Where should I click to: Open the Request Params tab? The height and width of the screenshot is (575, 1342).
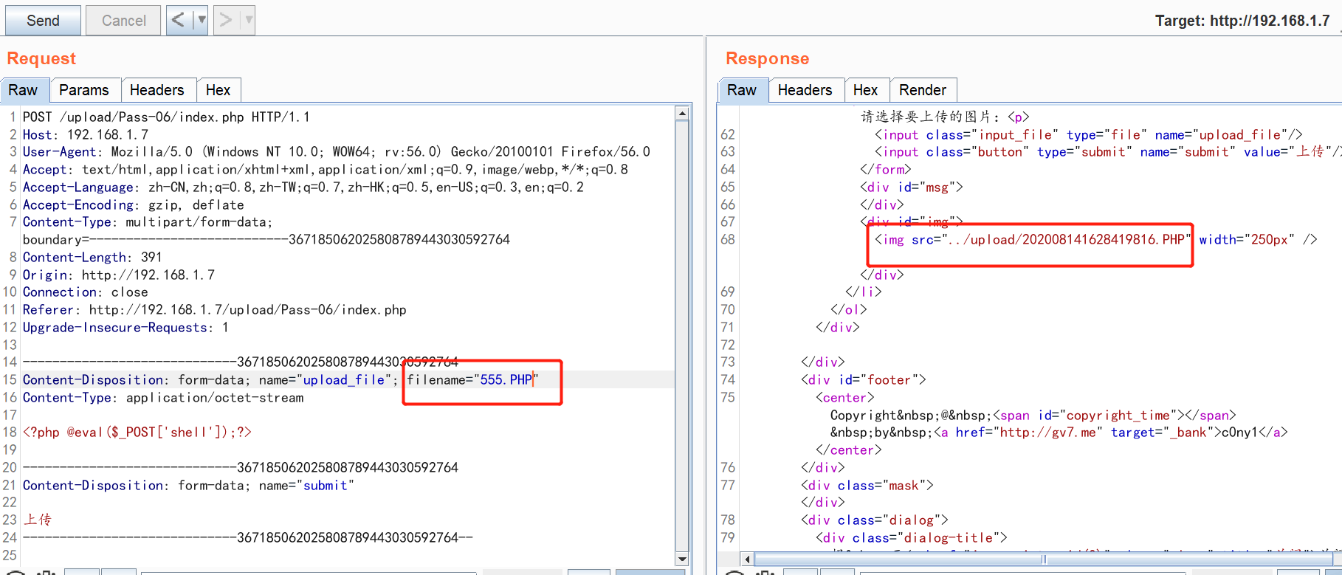84,90
